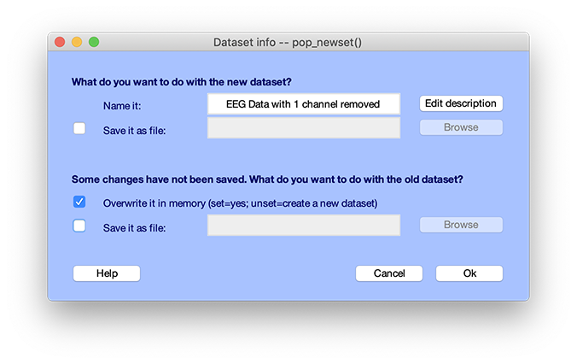Cancel the new dataset dialog

click(x=389, y=273)
